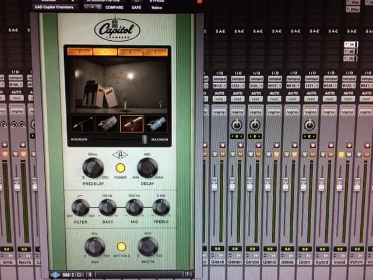Click the UAD-2 label in plugin footer
Viewport: 373px width, 280px height.
pos(68,275)
